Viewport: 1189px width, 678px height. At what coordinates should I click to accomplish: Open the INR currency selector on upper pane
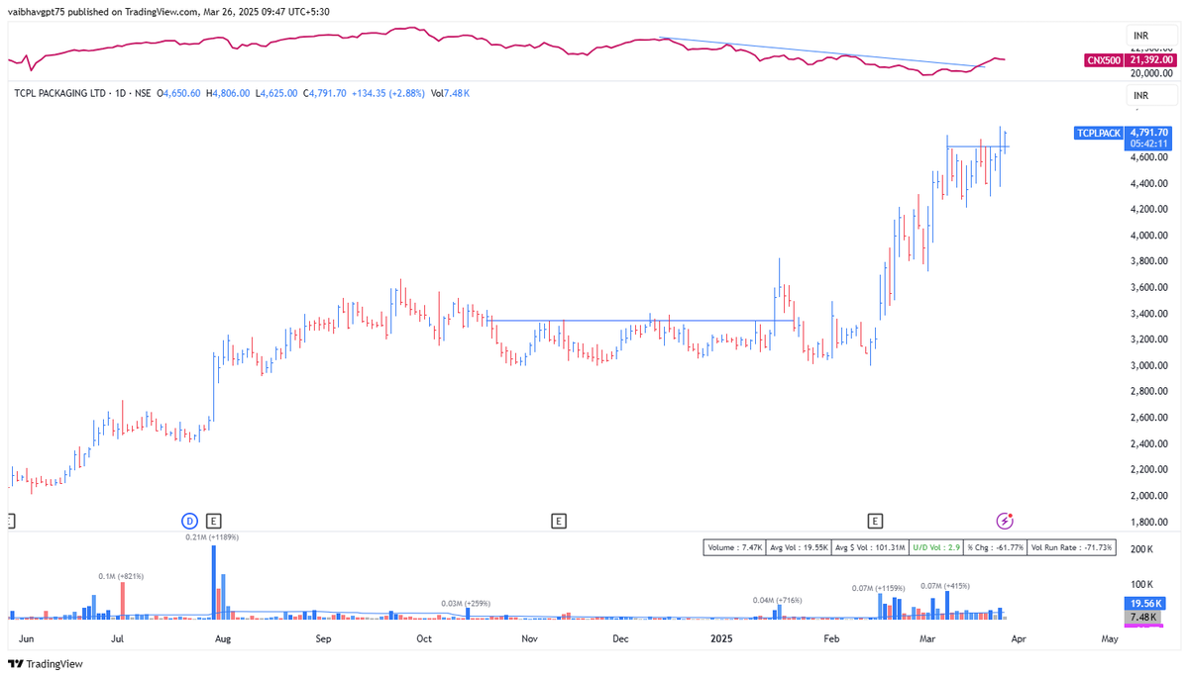(x=1139, y=35)
